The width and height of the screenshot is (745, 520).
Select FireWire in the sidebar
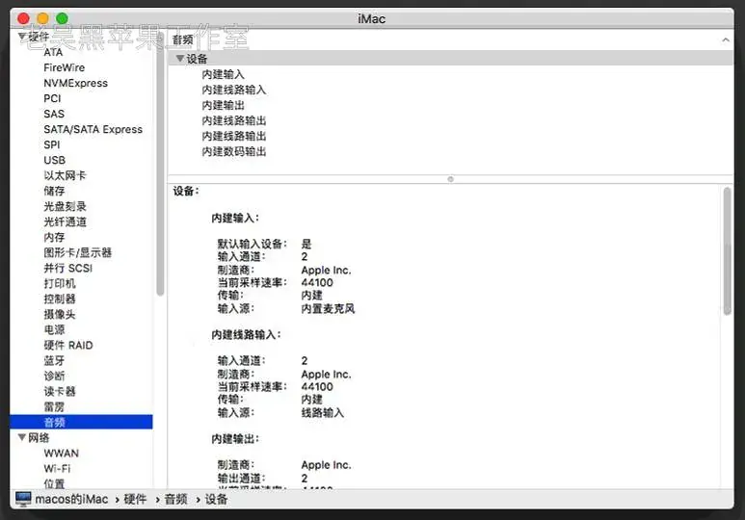65,67
